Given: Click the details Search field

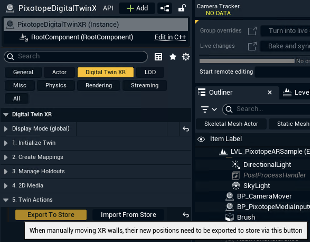Looking at the screenshot, I should point(76,56).
